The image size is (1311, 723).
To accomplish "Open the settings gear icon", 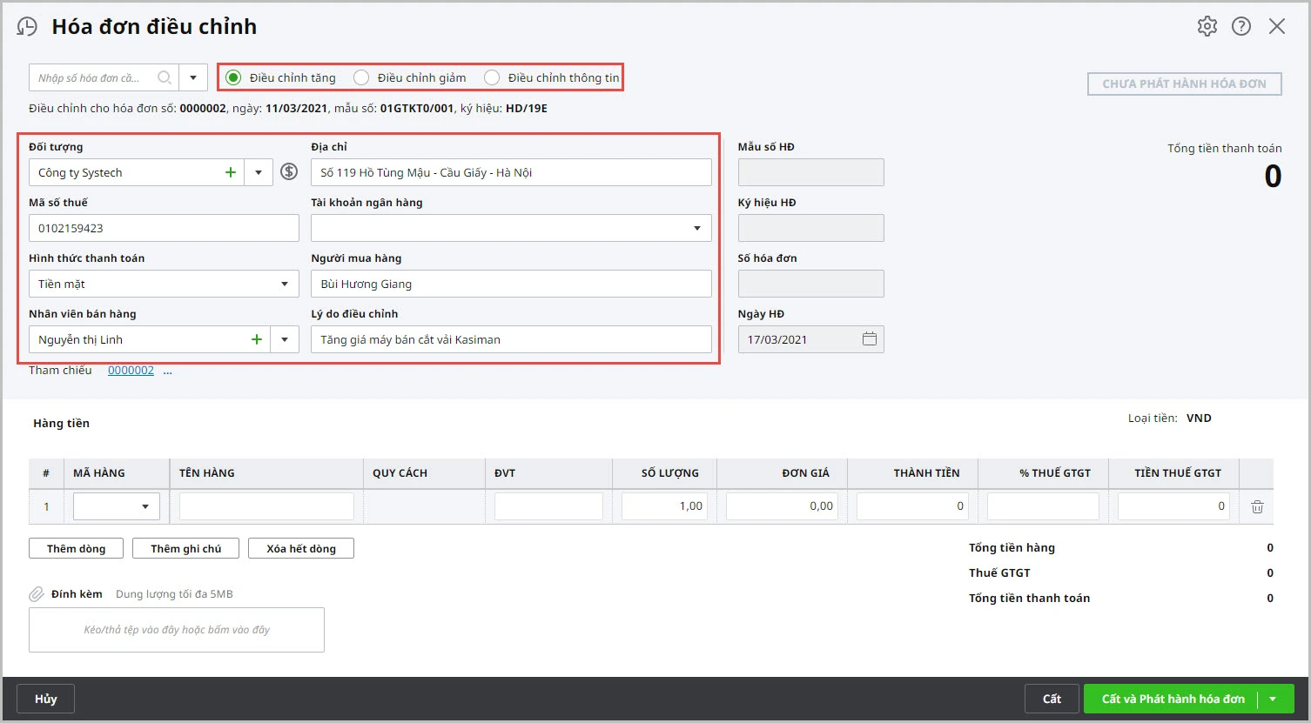I will pos(1207,26).
